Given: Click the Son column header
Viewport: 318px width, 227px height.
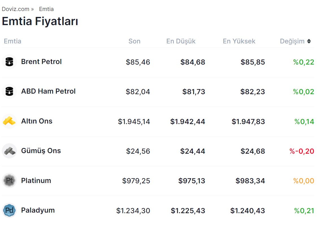Looking at the screenshot, I should click(134, 41).
